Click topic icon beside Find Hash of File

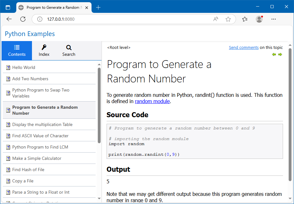click(x=8, y=170)
